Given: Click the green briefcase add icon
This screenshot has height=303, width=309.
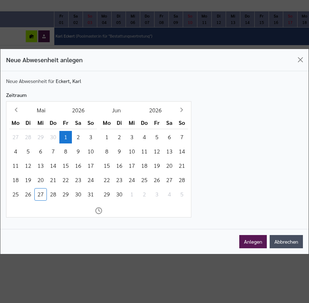Looking at the screenshot, I should tap(31, 36).
